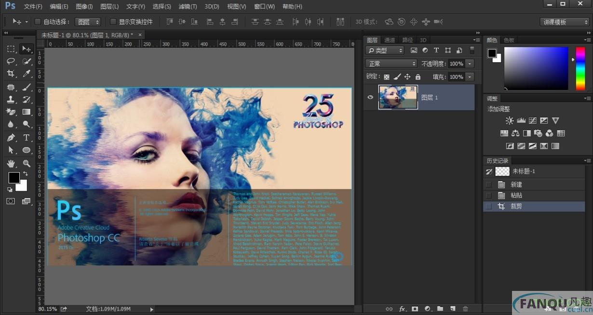Open the 滤镜(T) menu
593x315 pixels.
pos(188,7)
